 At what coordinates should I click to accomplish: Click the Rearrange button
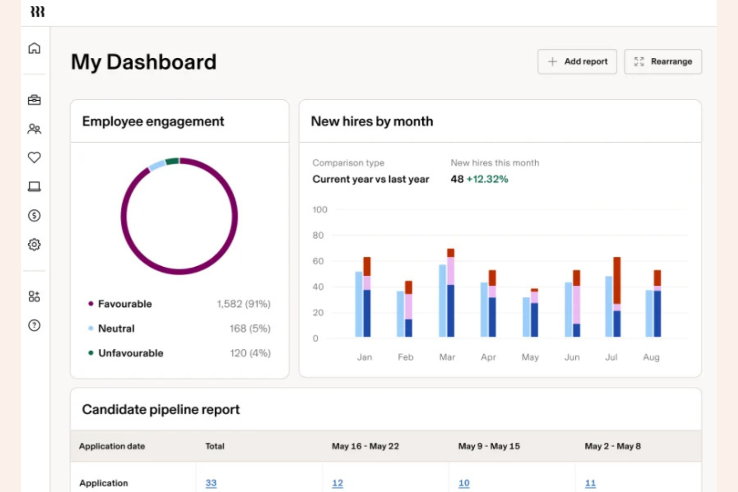[663, 61]
